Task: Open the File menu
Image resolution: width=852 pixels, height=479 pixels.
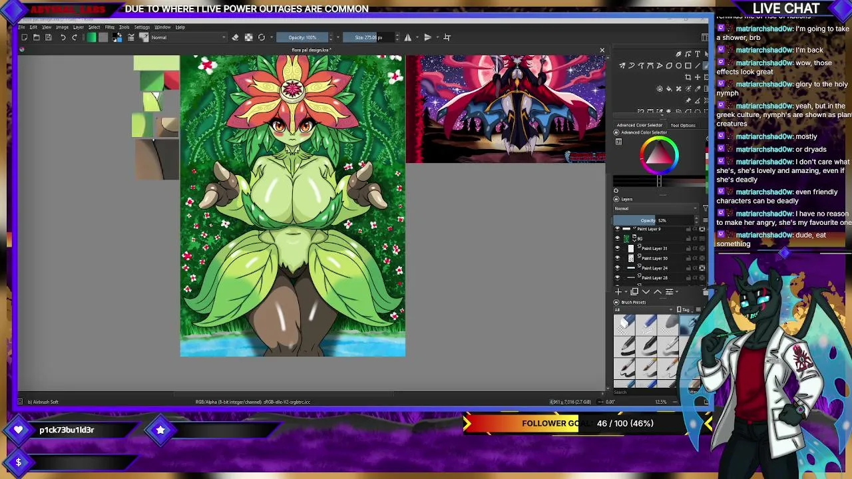Action: point(21,27)
